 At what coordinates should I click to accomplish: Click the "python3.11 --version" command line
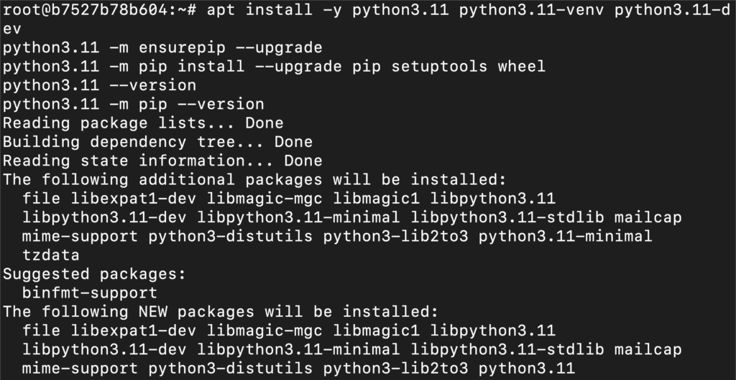[99, 85]
